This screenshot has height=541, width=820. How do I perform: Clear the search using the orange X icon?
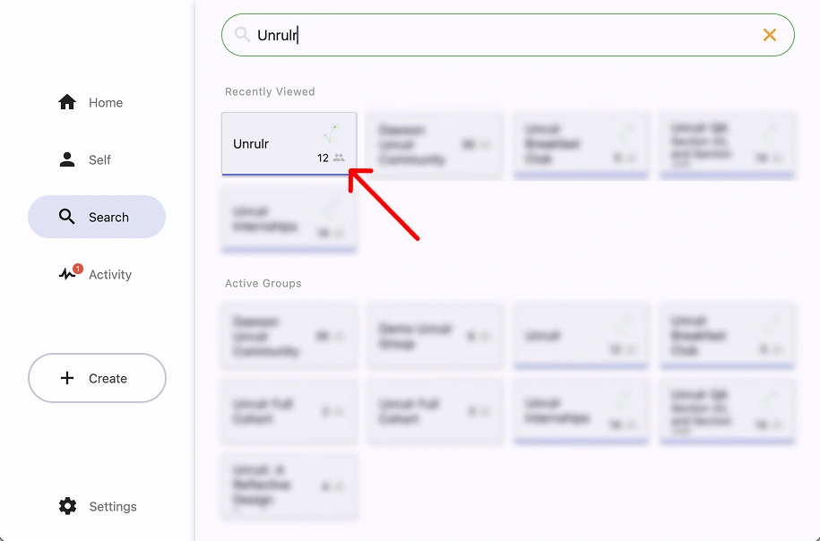(769, 35)
